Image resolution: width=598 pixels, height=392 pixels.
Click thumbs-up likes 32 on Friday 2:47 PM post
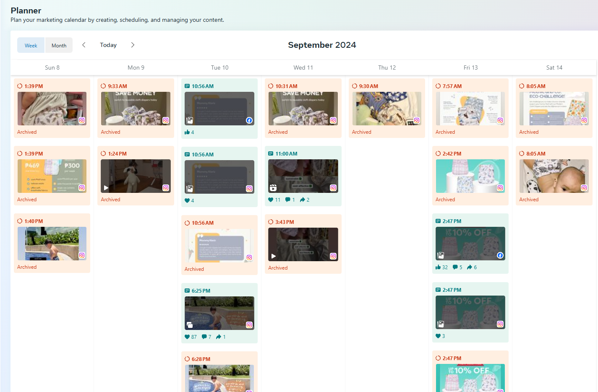click(441, 267)
